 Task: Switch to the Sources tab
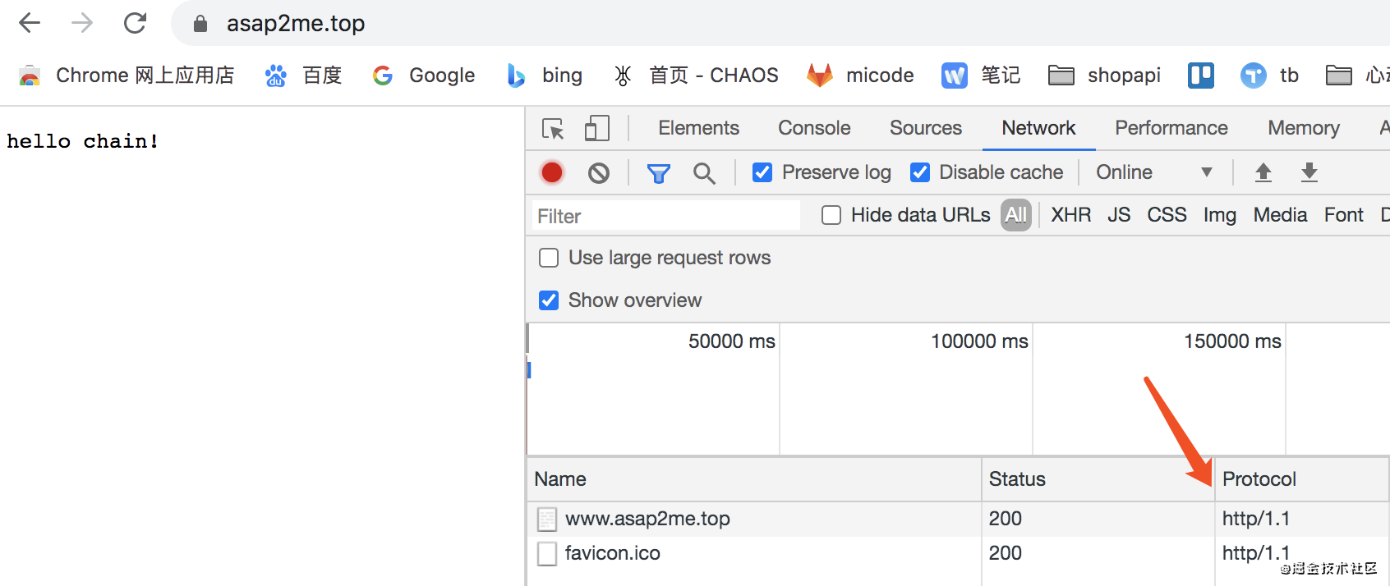click(926, 128)
